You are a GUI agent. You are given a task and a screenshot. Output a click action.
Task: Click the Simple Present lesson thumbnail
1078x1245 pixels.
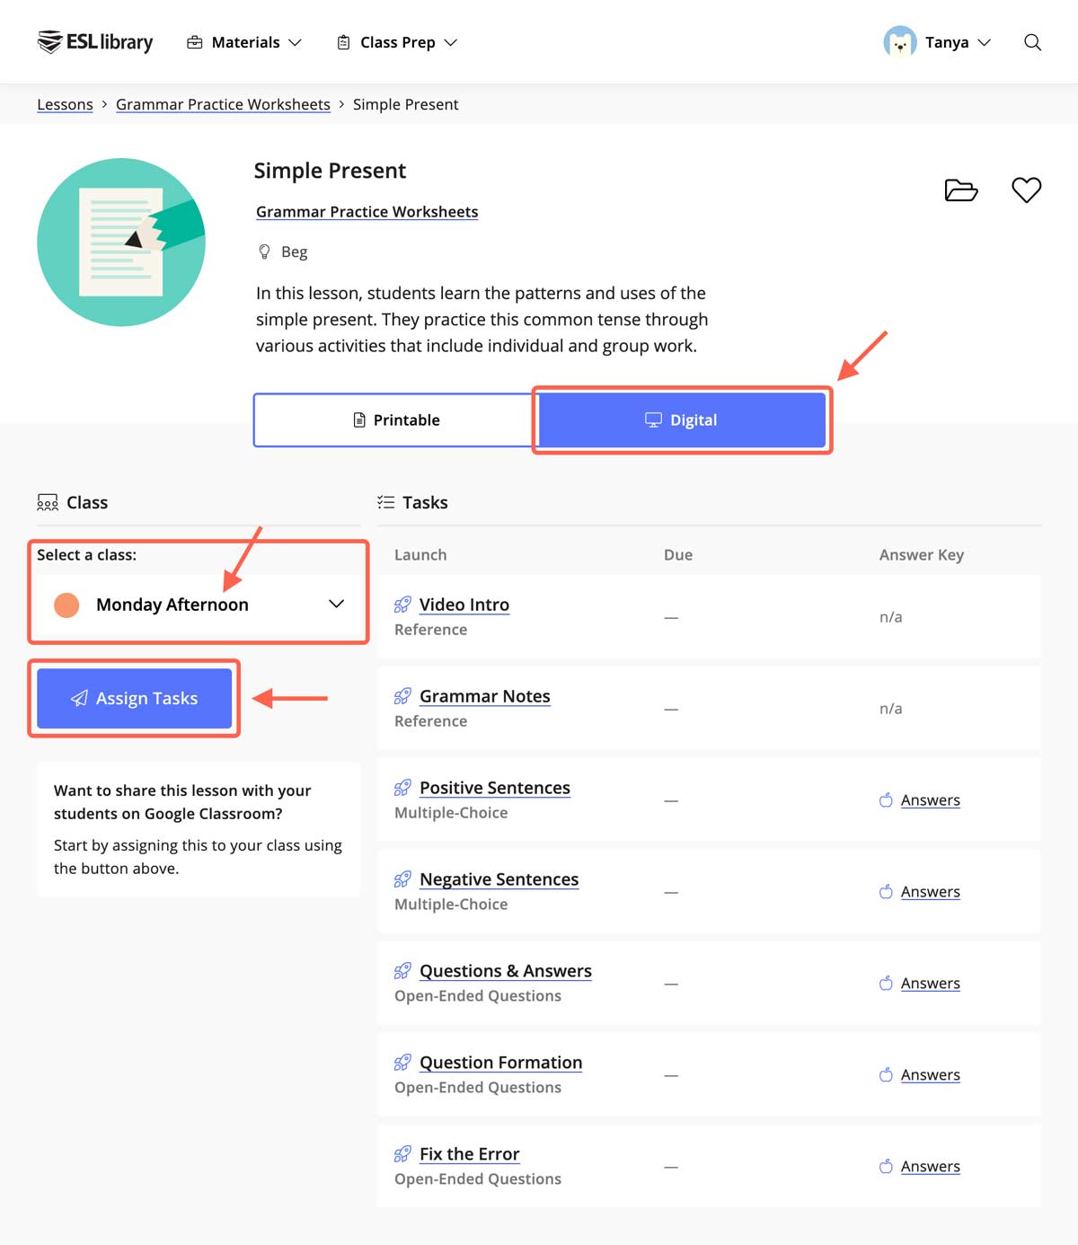click(121, 243)
